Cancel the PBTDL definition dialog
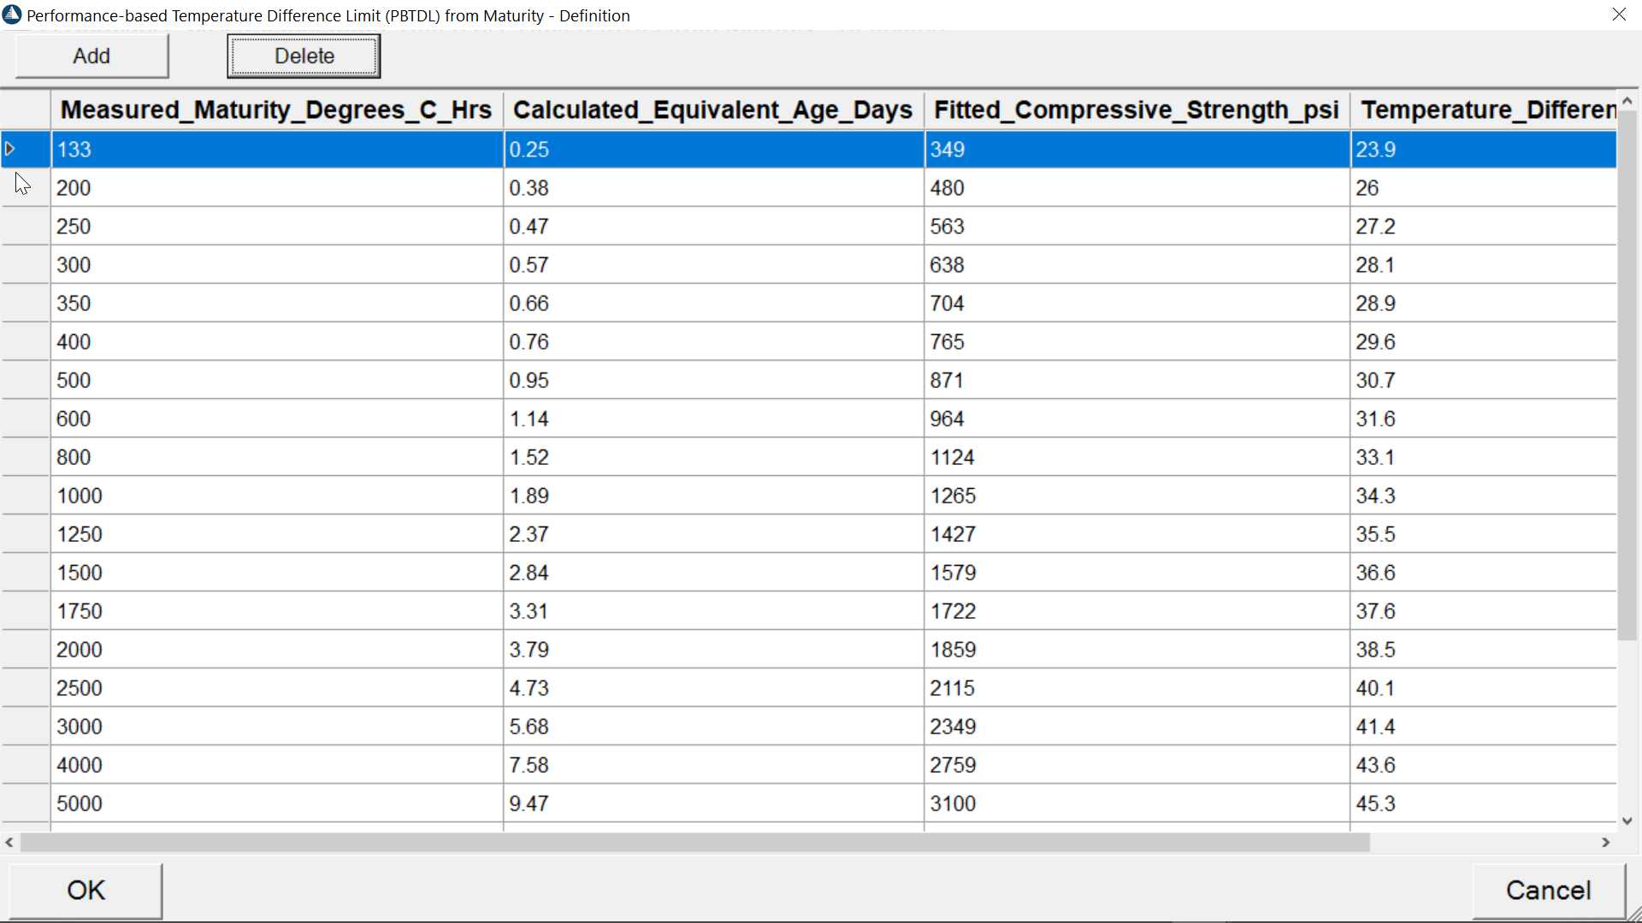This screenshot has height=923, width=1642. tap(1548, 891)
